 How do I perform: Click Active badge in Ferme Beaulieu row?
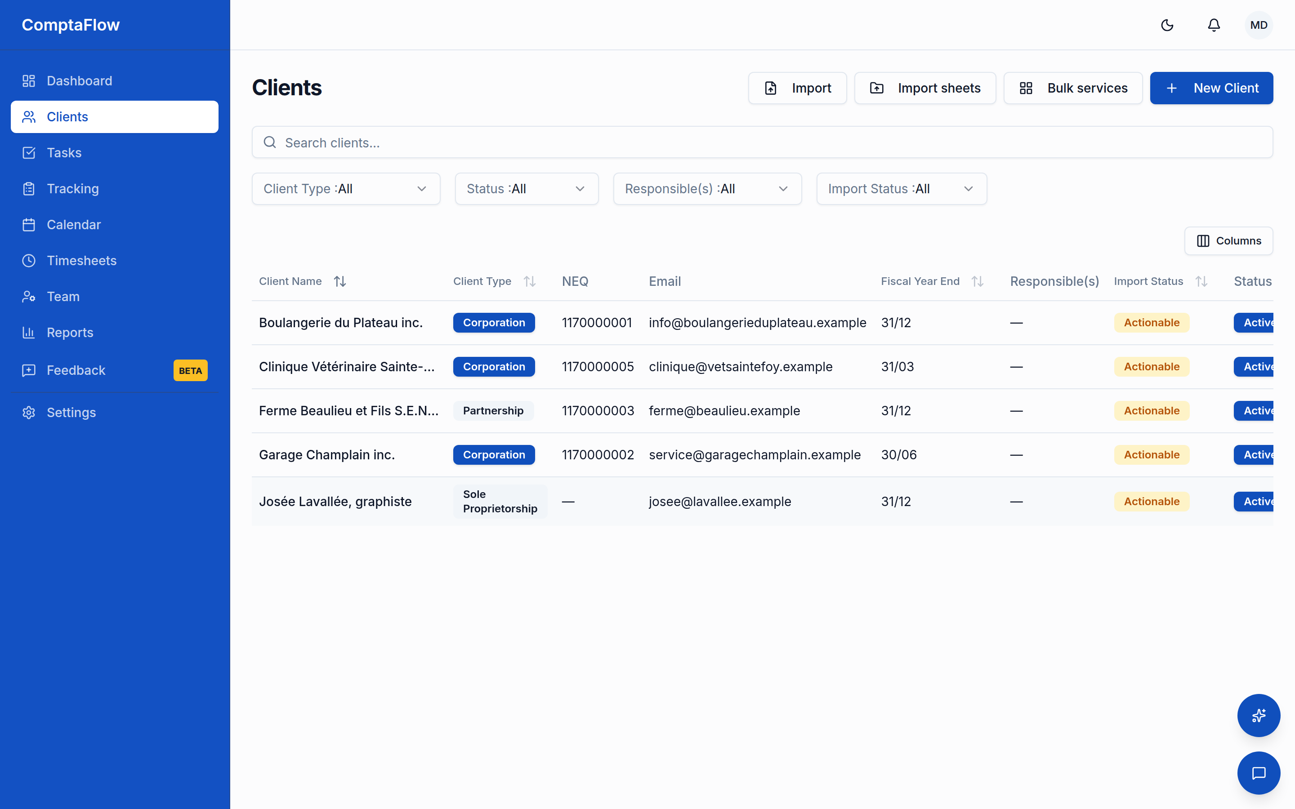(x=1254, y=410)
